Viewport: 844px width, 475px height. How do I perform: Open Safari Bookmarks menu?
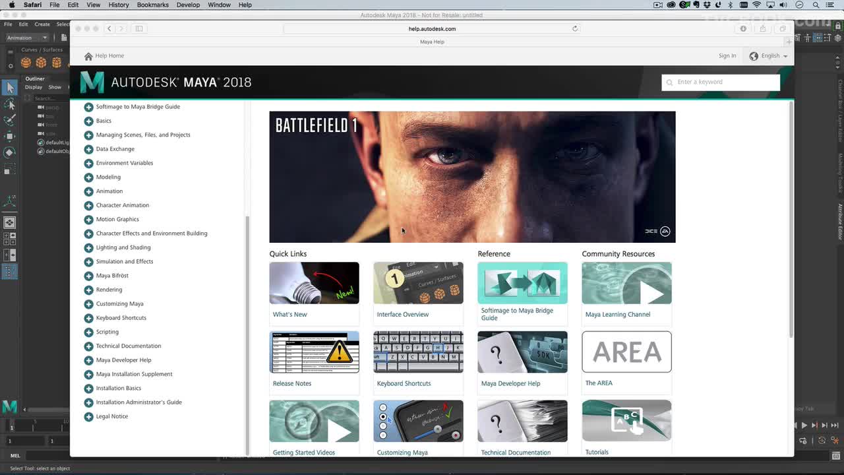point(153,5)
